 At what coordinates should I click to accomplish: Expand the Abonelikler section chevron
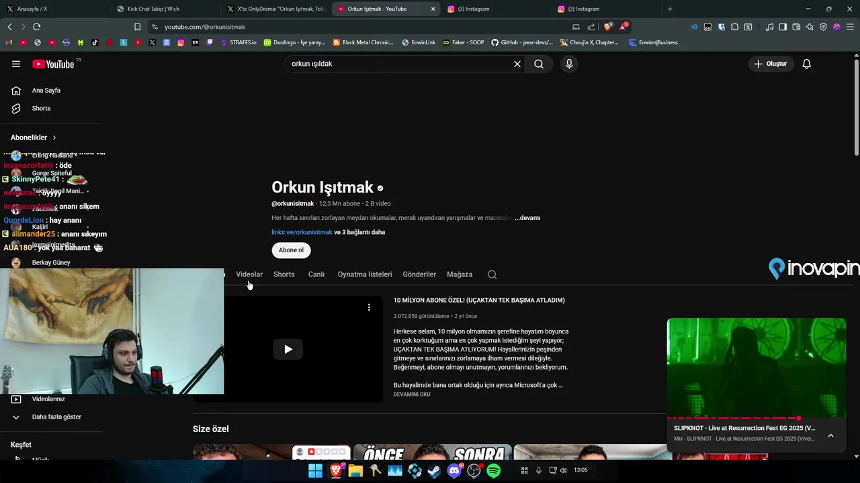click(x=54, y=138)
